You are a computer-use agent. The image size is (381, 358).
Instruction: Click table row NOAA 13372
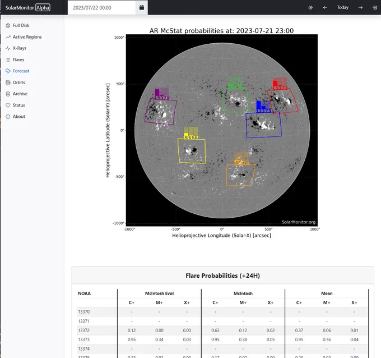pyautogui.click(x=222, y=331)
